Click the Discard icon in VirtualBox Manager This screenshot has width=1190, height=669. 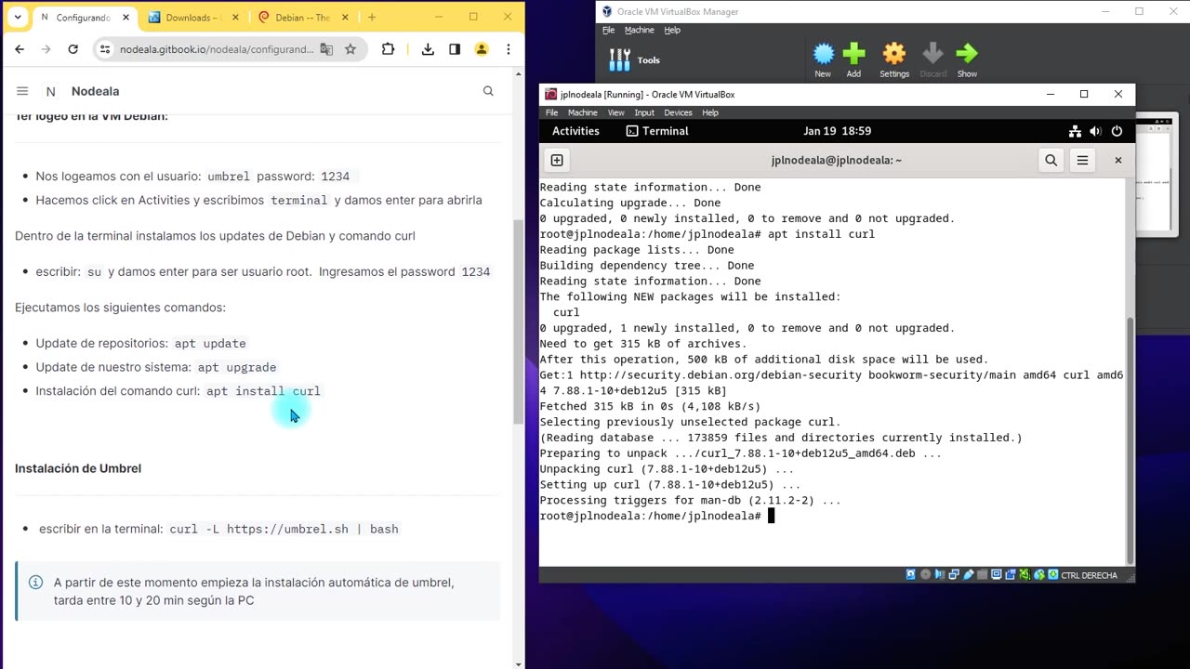pyautogui.click(x=932, y=54)
